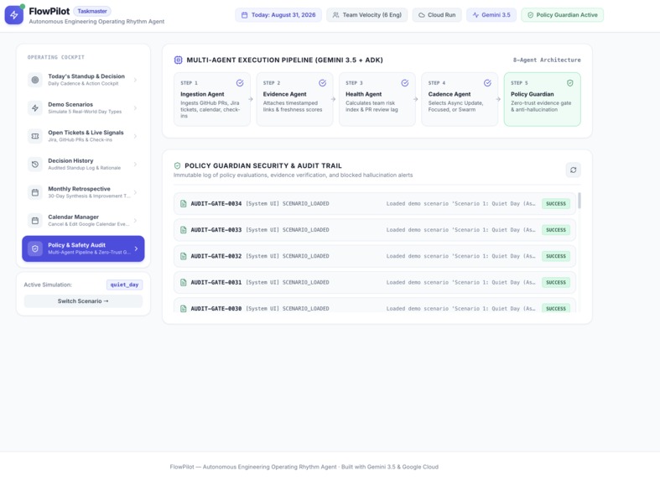
Task: Click the Switch Scenario button
Action: click(83, 301)
